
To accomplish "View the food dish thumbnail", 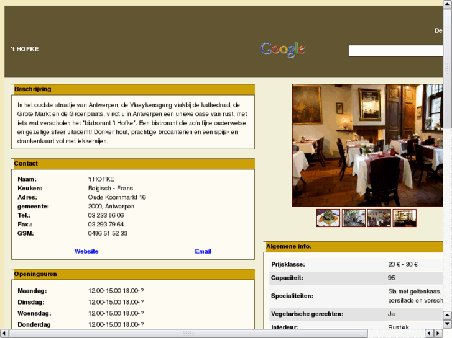I will coord(328,218).
